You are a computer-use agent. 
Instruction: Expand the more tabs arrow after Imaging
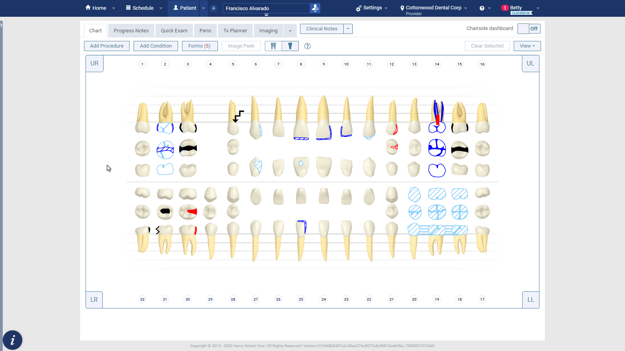(290, 31)
